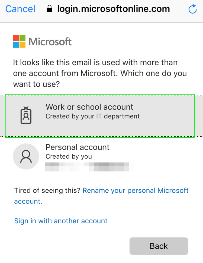The width and height of the screenshot is (203, 263).
Task: Click the "Created by you" subtitle
Action: (69, 156)
